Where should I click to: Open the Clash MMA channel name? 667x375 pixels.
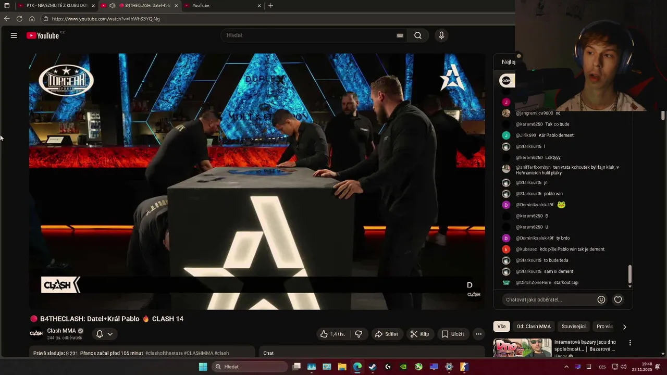pyautogui.click(x=61, y=331)
